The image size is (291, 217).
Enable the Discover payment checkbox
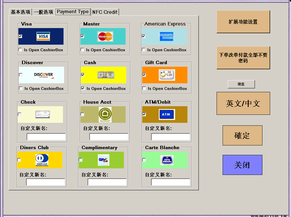pos(21,75)
